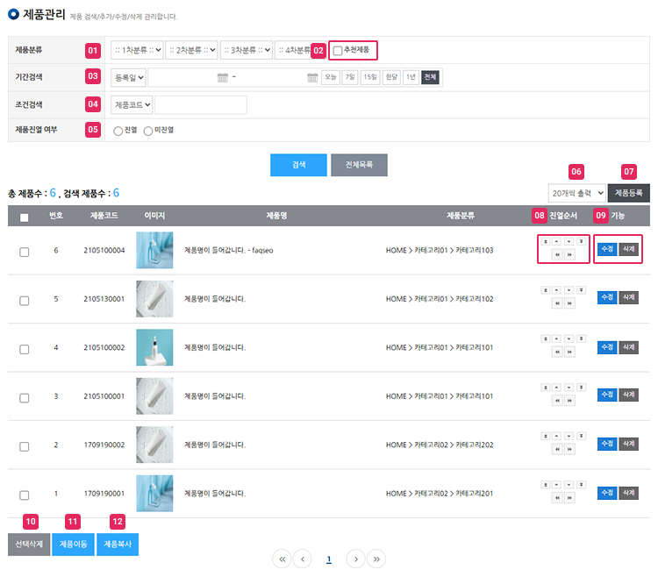Check the row for product 1709190001
Screen dimensions: 658x577
[25, 495]
